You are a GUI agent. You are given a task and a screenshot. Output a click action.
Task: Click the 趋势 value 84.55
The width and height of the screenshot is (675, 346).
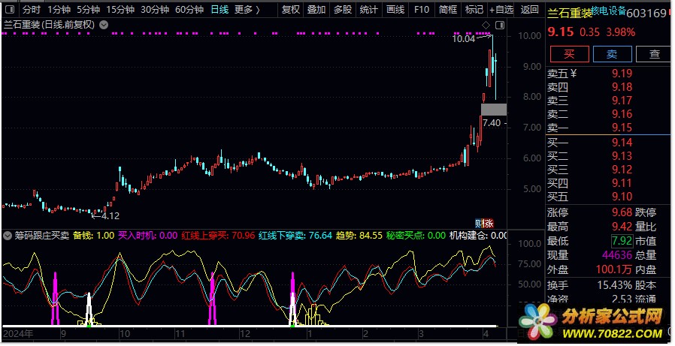coord(371,236)
